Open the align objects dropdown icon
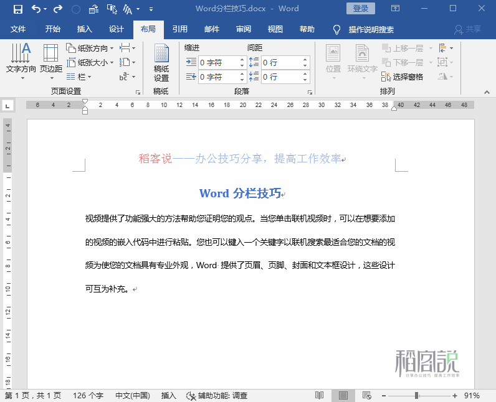 click(x=446, y=49)
